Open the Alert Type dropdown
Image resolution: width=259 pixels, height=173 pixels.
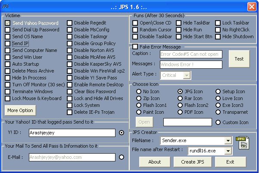[x=187, y=75]
